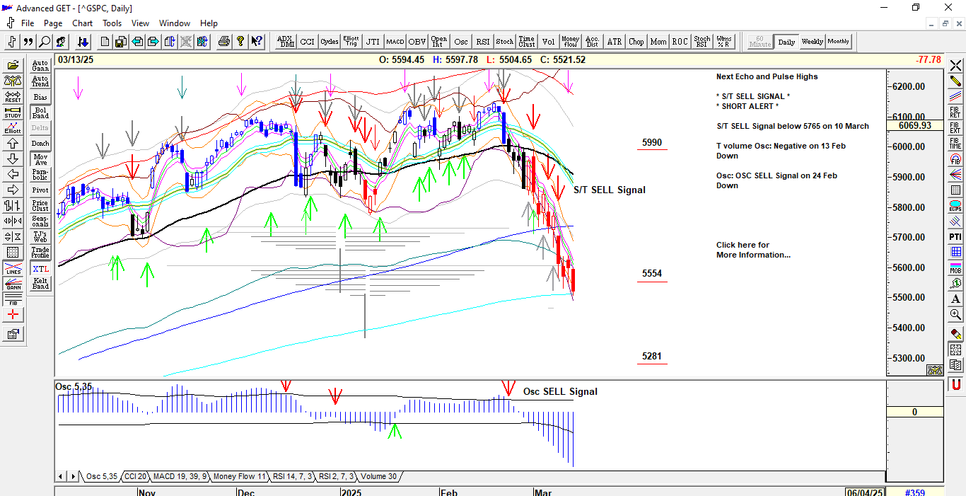Click the Elliott wave tool icon

coord(13,127)
